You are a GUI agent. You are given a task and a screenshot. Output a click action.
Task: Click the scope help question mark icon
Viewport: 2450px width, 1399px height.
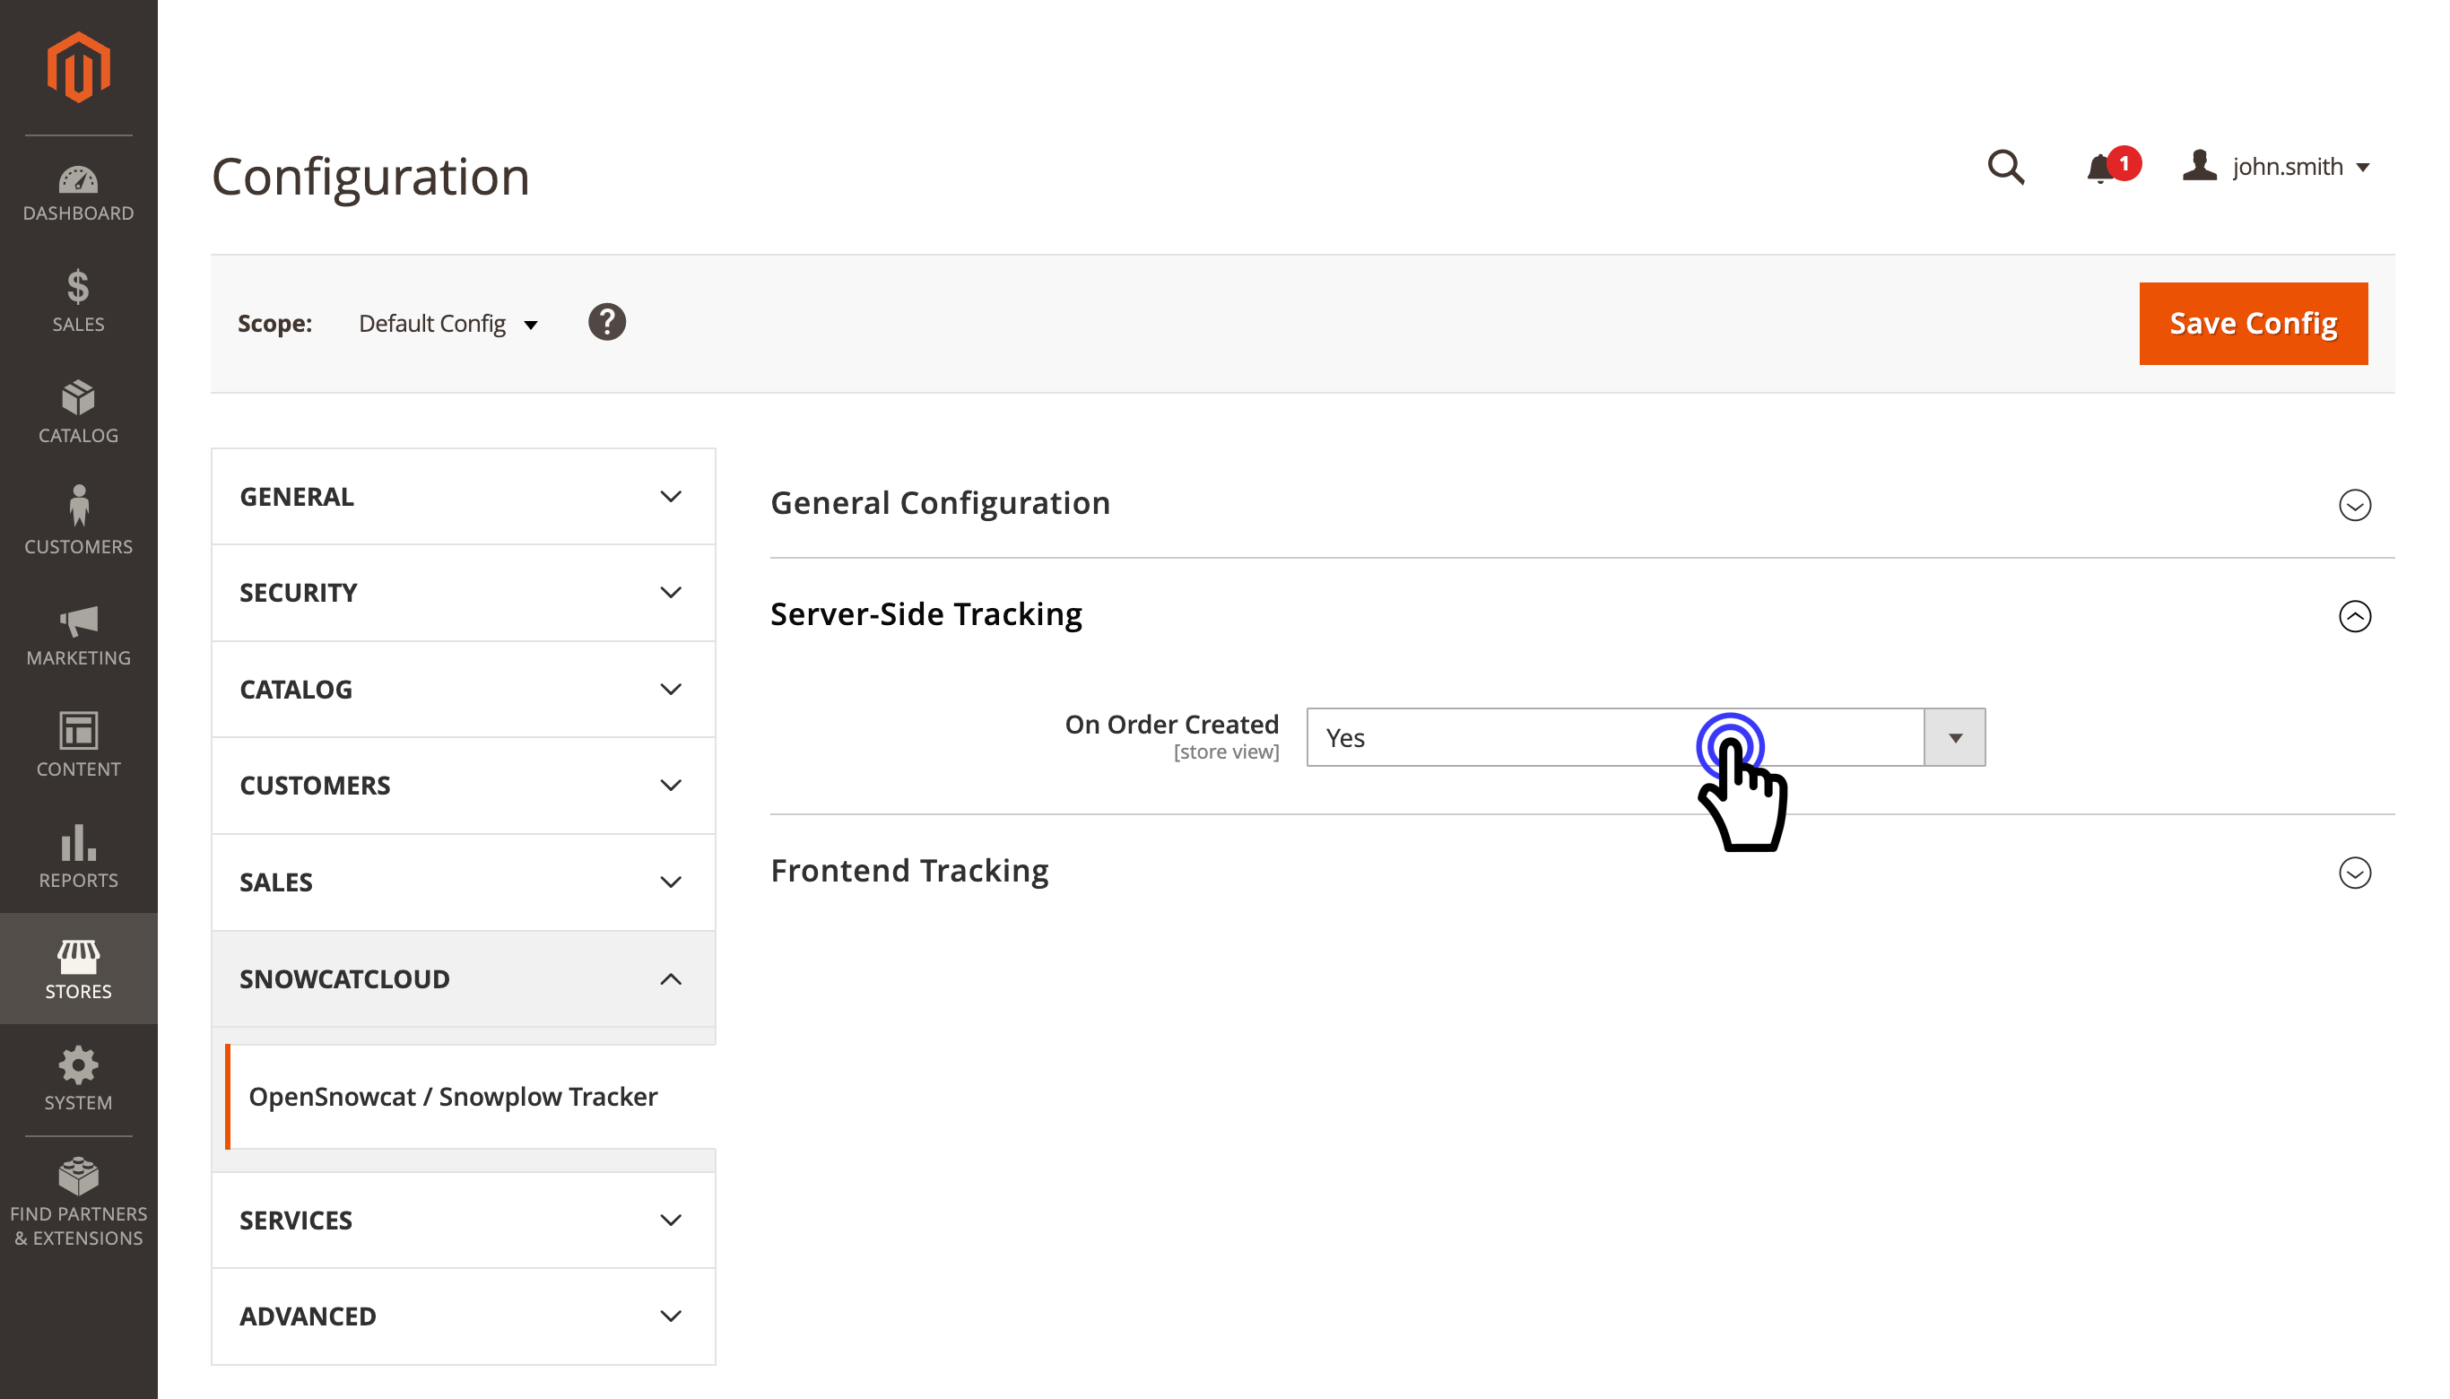(606, 323)
